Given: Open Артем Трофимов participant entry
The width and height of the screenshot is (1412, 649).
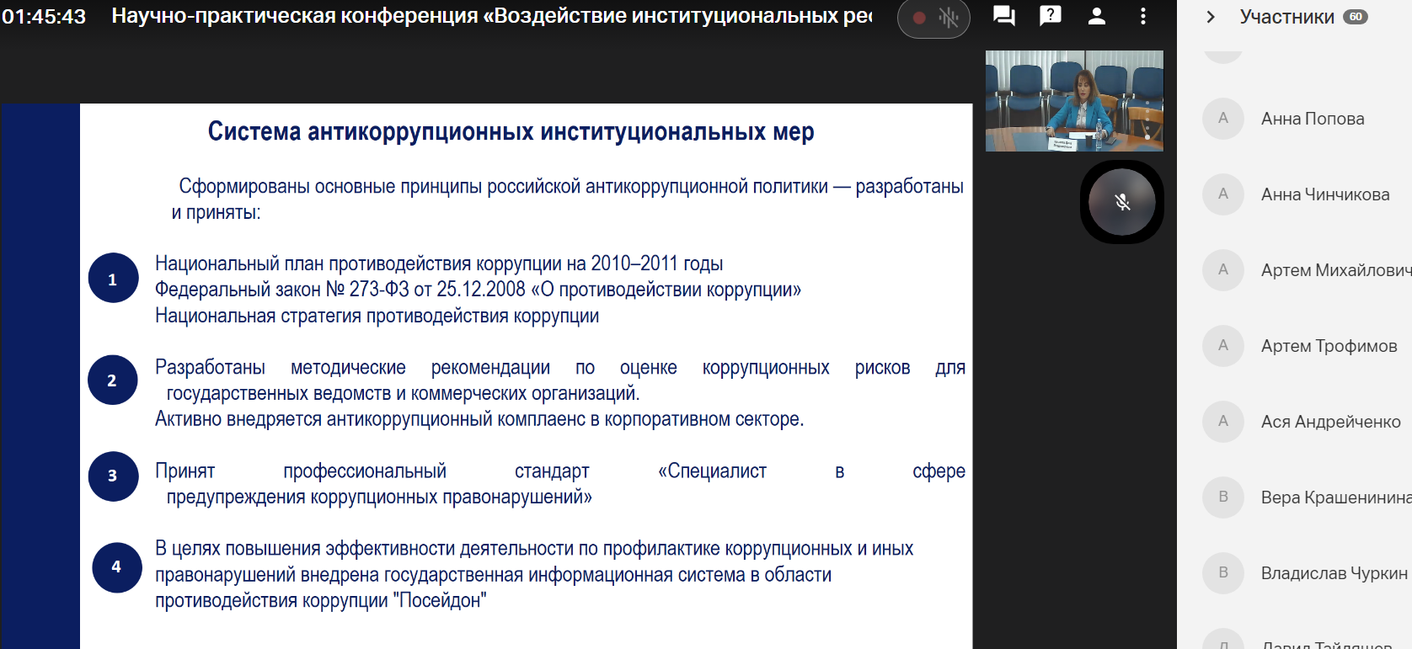Looking at the screenshot, I should click(x=1329, y=346).
